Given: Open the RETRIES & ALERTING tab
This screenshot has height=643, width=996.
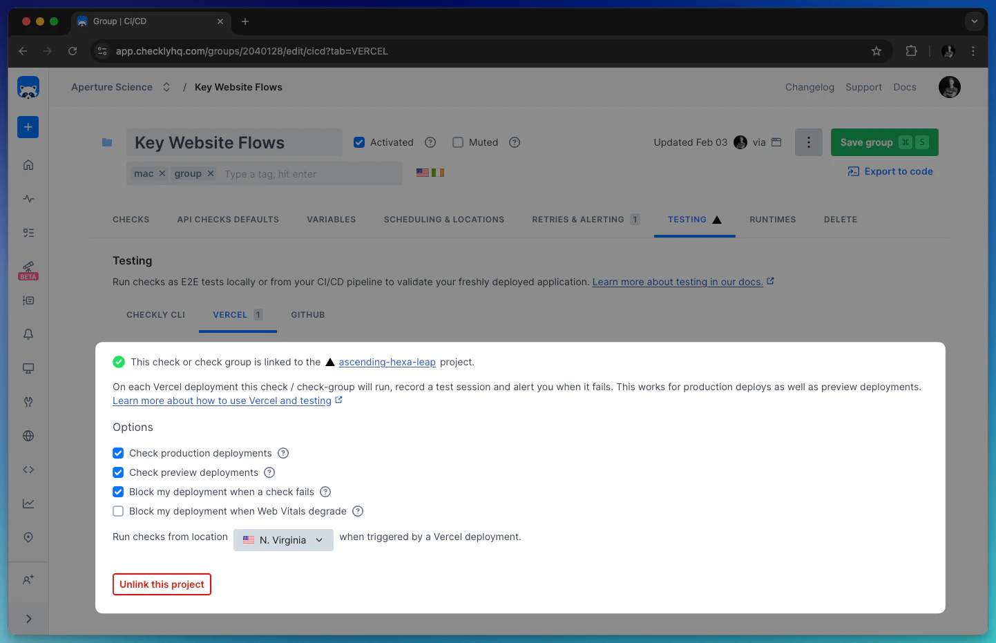Looking at the screenshot, I should coord(577,219).
